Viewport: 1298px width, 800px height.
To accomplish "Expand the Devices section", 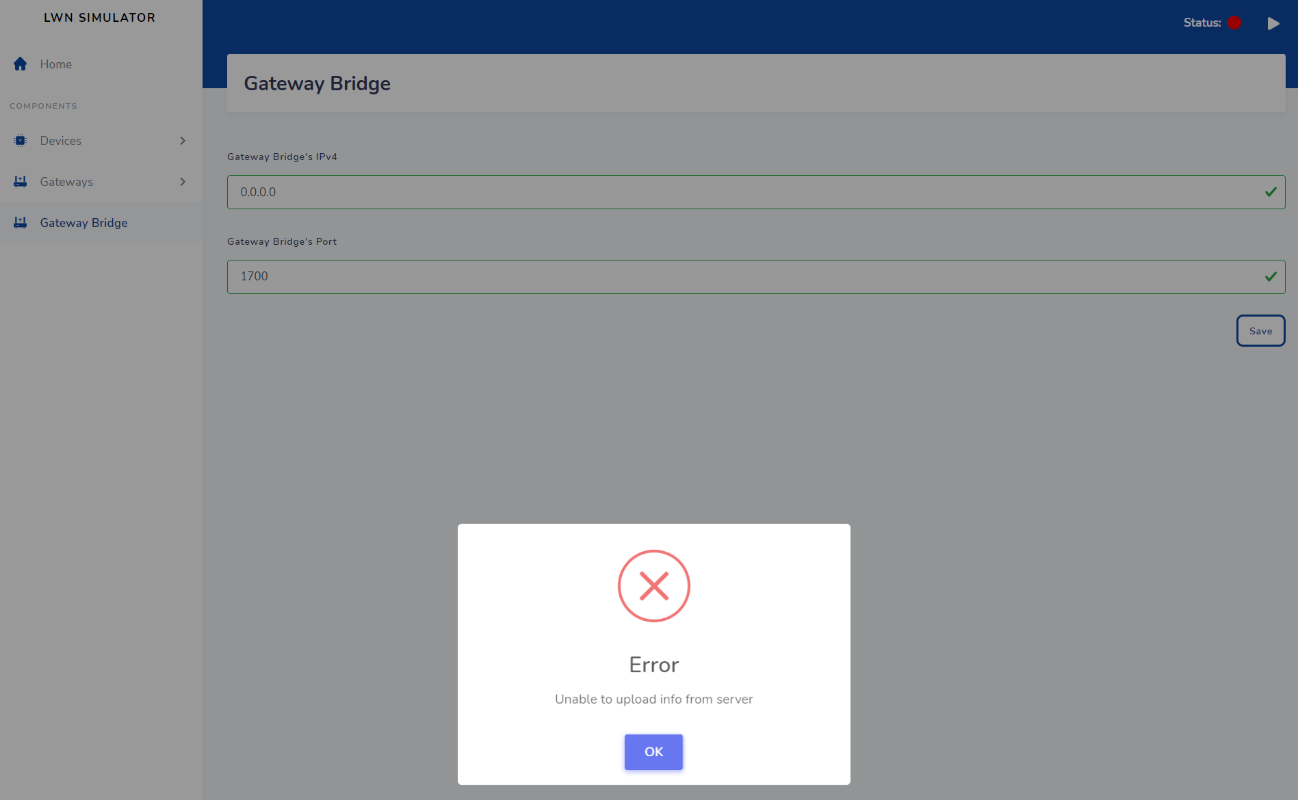I will pos(182,140).
